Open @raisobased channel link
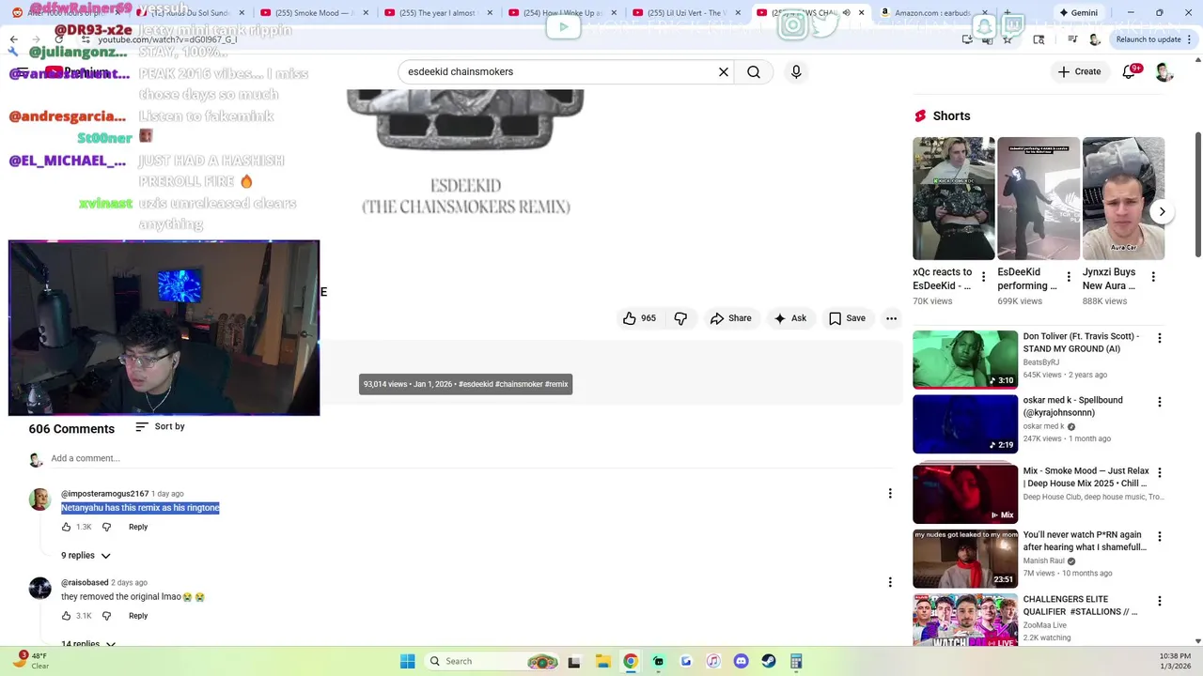 coord(85,583)
